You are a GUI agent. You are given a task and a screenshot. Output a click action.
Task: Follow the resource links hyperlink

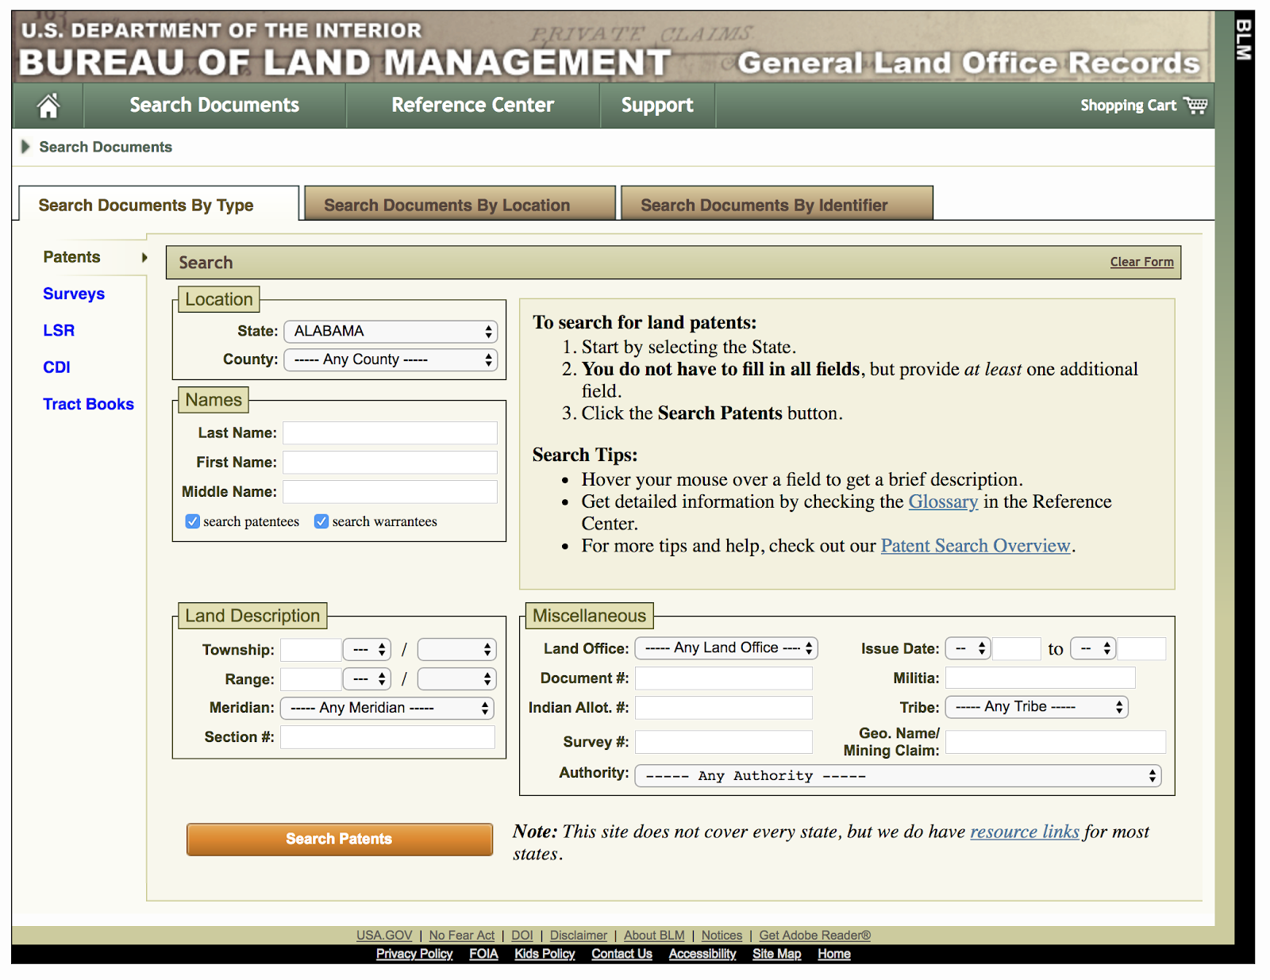pyautogui.click(x=1025, y=832)
